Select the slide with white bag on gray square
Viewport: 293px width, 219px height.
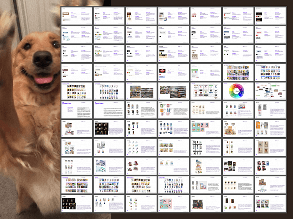coord(206,185)
